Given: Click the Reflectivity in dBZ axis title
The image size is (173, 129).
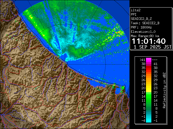Looking at the screenshot, I should pyautogui.click(x=164, y=90).
